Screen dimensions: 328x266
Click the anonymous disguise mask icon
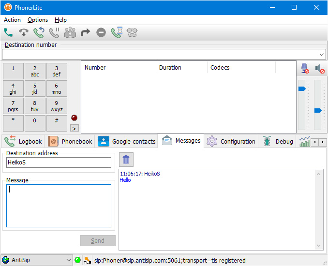pyautogui.click(x=132, y=33)
